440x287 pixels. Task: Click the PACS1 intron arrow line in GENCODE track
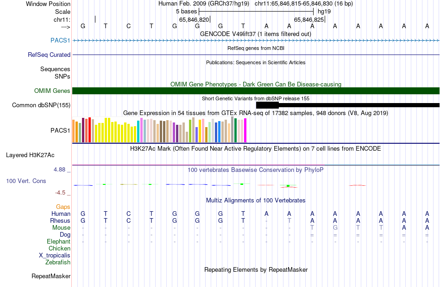[x=256, y=41]
